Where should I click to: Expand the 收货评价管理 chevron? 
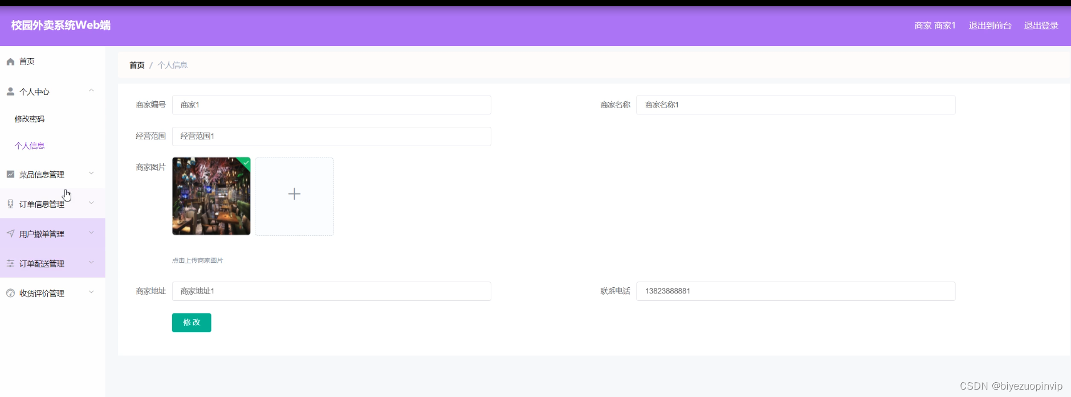(x=91, y=292)
